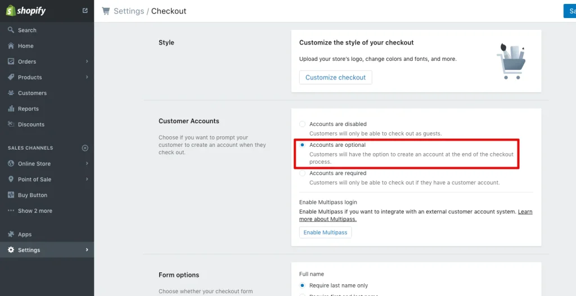Click the Customize checkout button
Image resolution: width=576 pixels, height=296 pixels.
click(335, 78)
